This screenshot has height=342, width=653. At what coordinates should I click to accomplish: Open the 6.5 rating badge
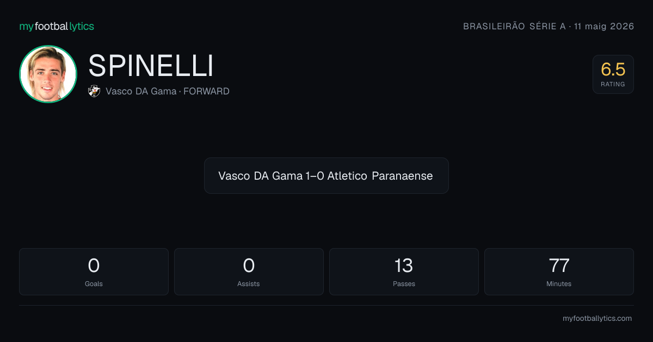pos(613,74)
